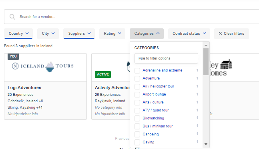Expand the Contract status dropdown
This screenshot has height=149, width=259.
(x=189, y=34)
